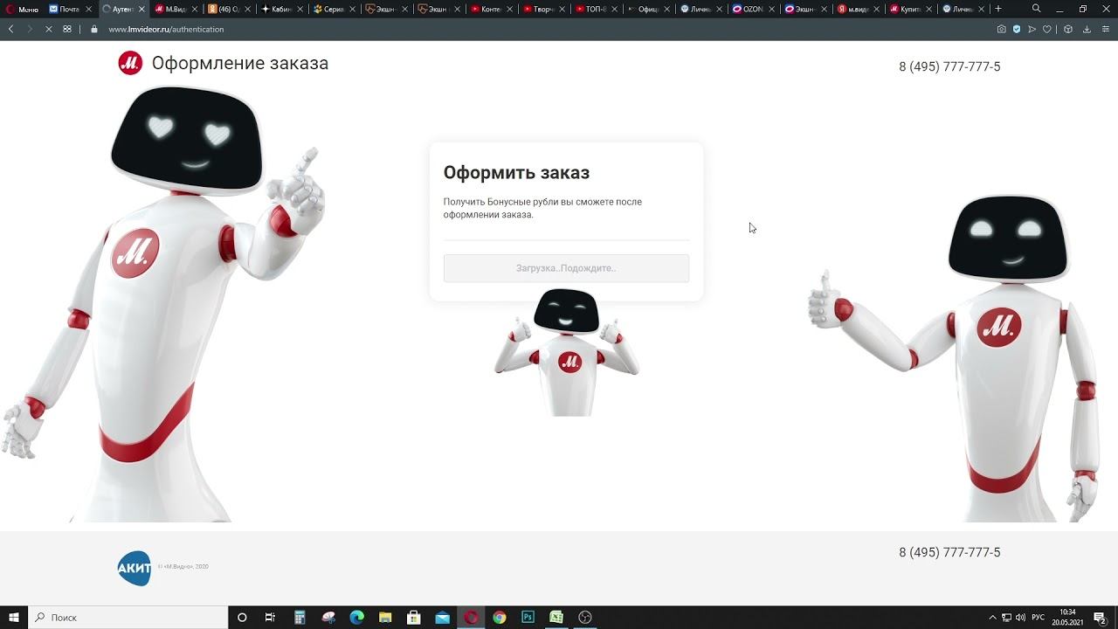Open the ad blocker shield
The width and height of the screenshot is (1118, 629).
tap(1017, 29)
